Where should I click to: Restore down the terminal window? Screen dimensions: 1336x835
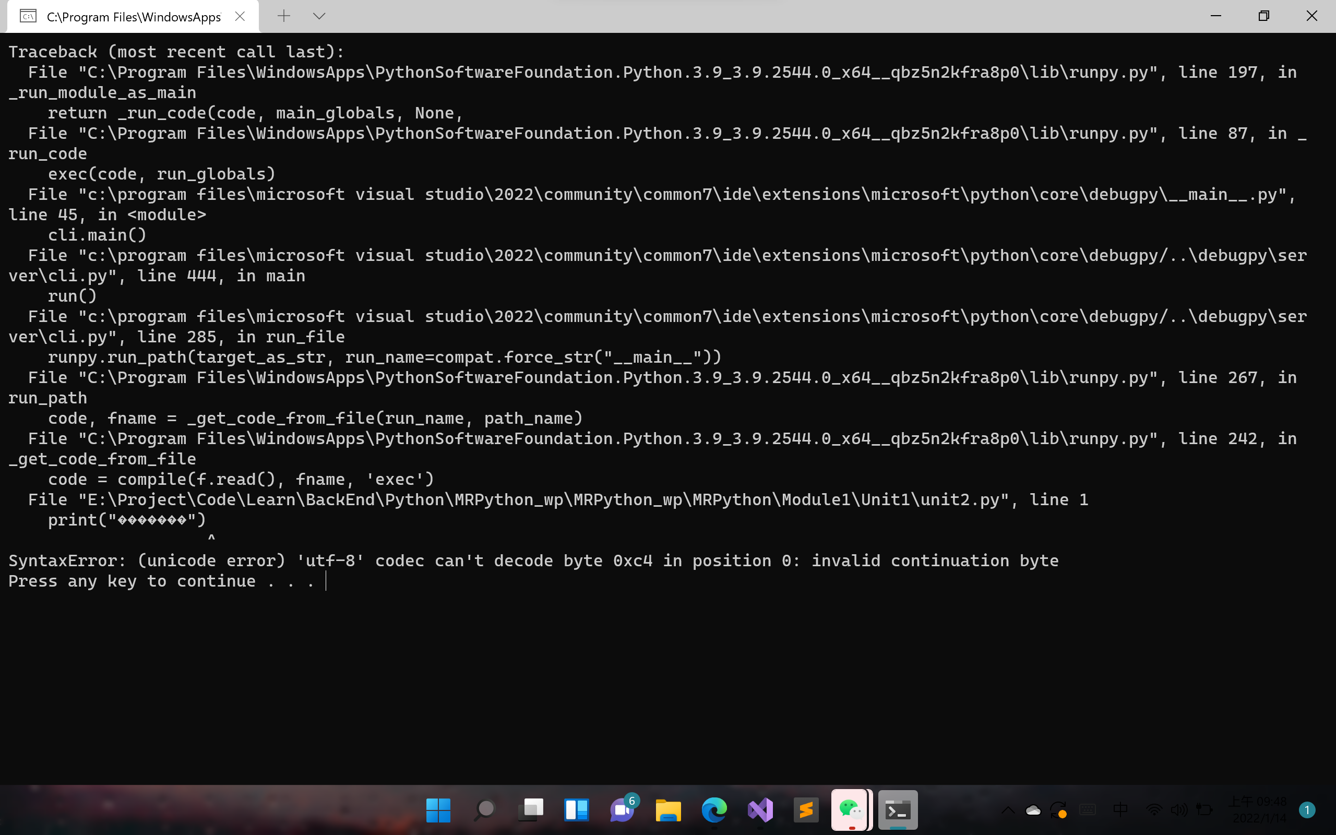pos(1263,16)
